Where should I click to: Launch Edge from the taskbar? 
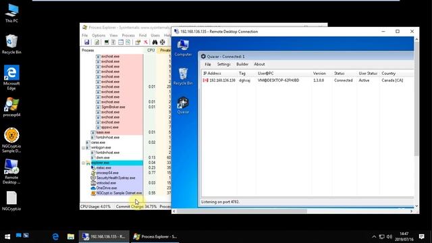(55, 237)
